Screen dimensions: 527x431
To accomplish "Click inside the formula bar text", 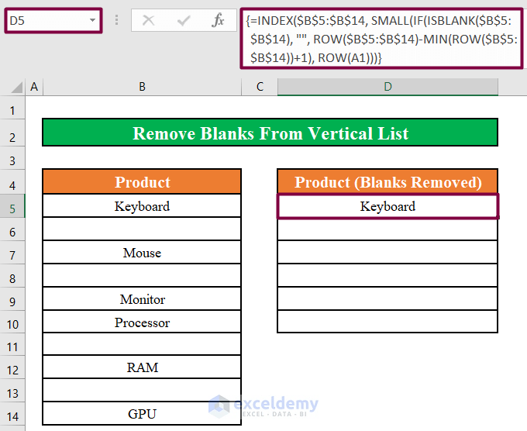I will coord(381,39).
